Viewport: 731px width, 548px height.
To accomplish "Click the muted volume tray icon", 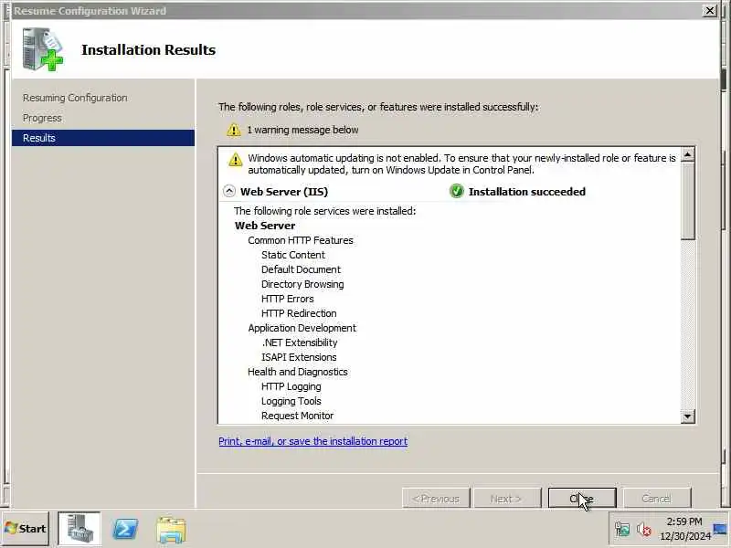I will [x=644, y=530].
